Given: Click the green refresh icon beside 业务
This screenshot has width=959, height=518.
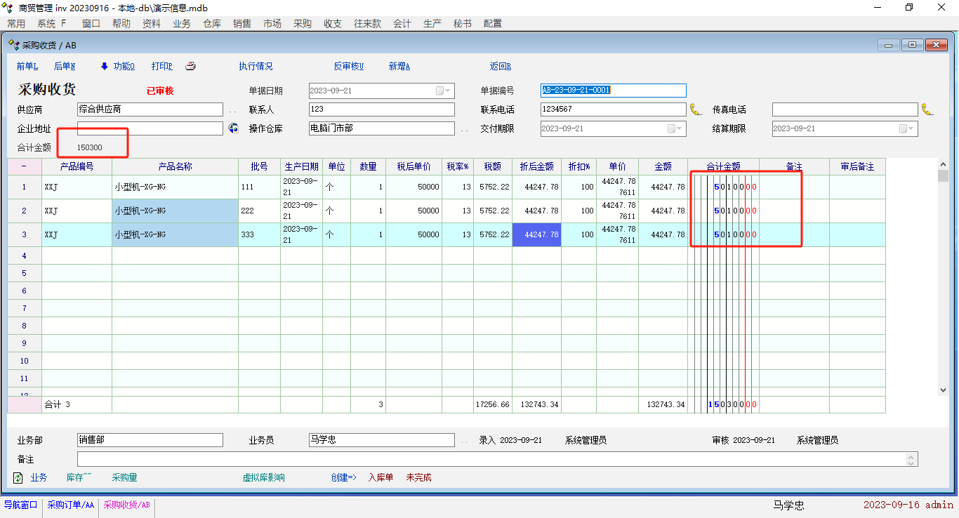Looking at the screenshot, I should [18, 477].
